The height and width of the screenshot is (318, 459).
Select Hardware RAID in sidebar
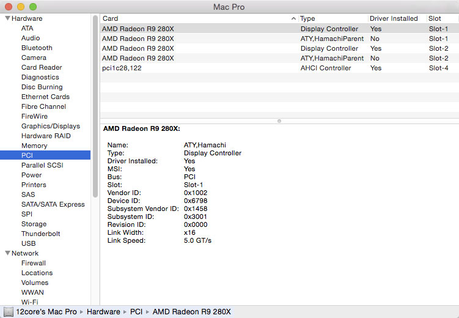point(46,136)
